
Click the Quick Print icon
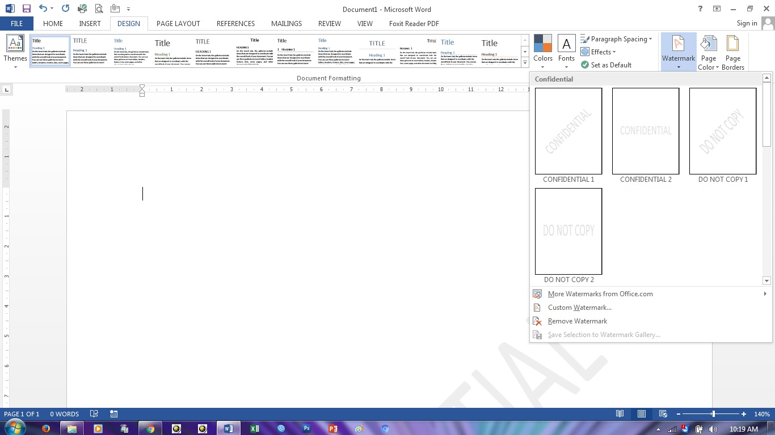83,8
